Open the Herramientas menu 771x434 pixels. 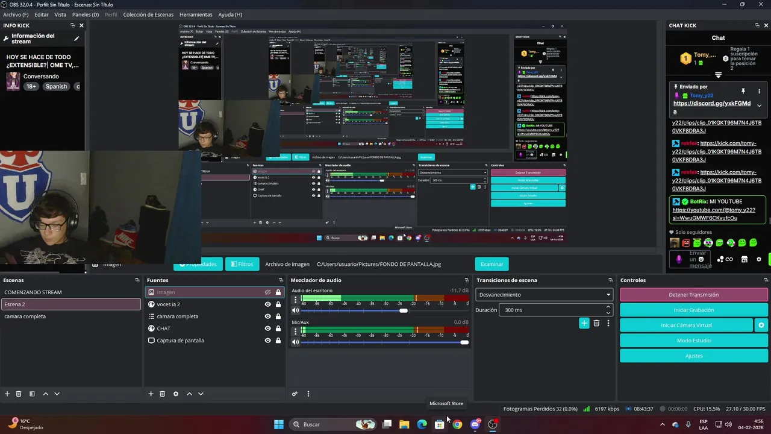[196, 14]
